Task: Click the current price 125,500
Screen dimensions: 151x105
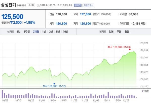Action: (x=12, y=17)
